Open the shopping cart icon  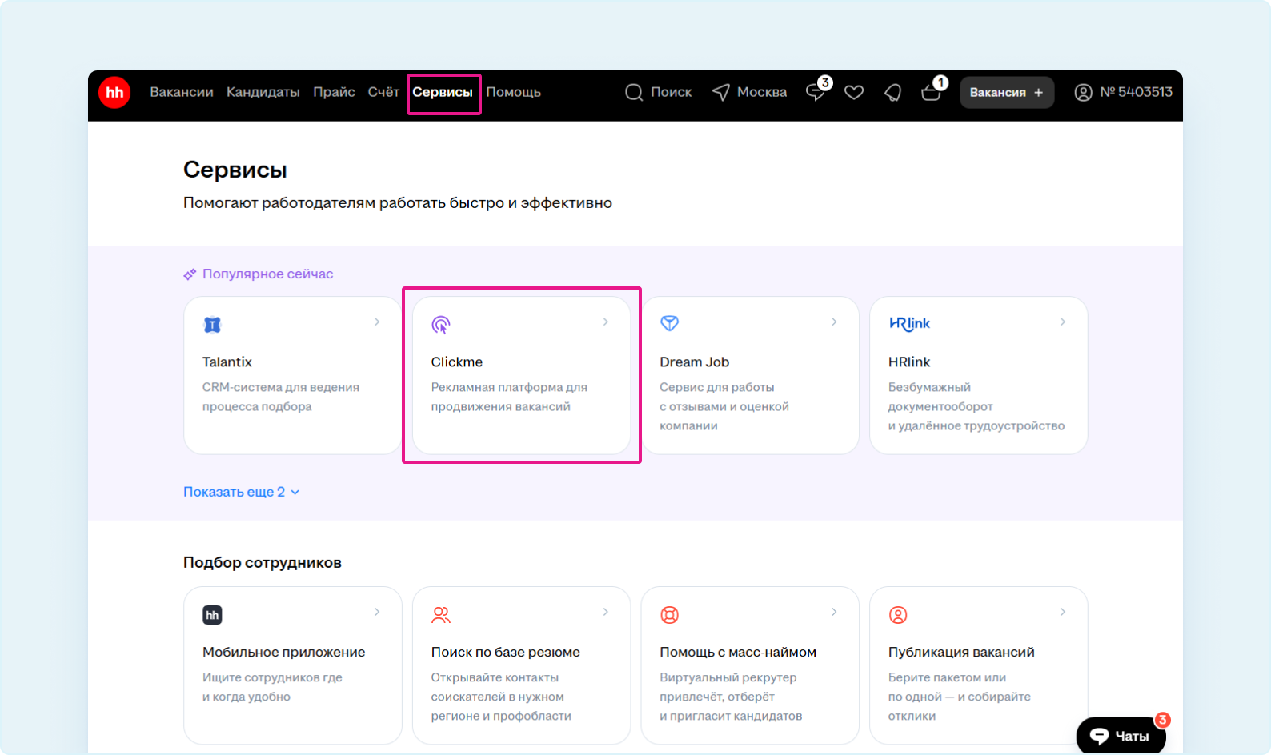coord(931,93)
